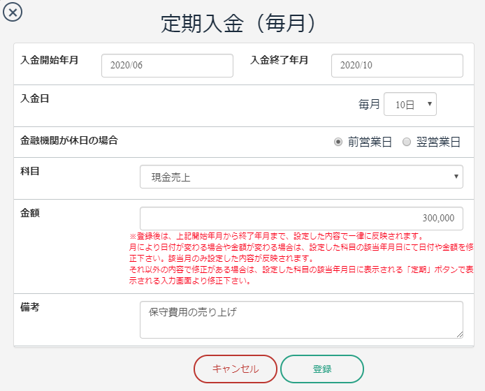Click the 備考 remarks textarea
The height and width of the screenshot is (391, 485).
[301, 320]
